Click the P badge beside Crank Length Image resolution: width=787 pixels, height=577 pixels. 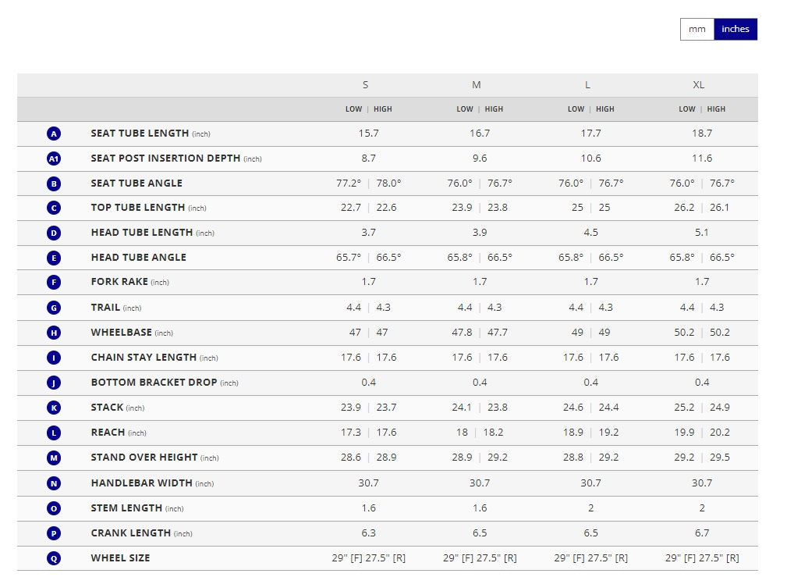pyautogui.click(x=54, y=533)
